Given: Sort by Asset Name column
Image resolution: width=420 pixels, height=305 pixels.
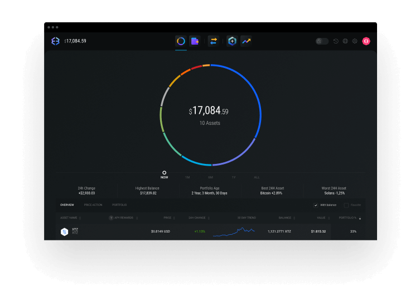Looking at the screenshot, I should pyautogui.click(x=70, y=218).
